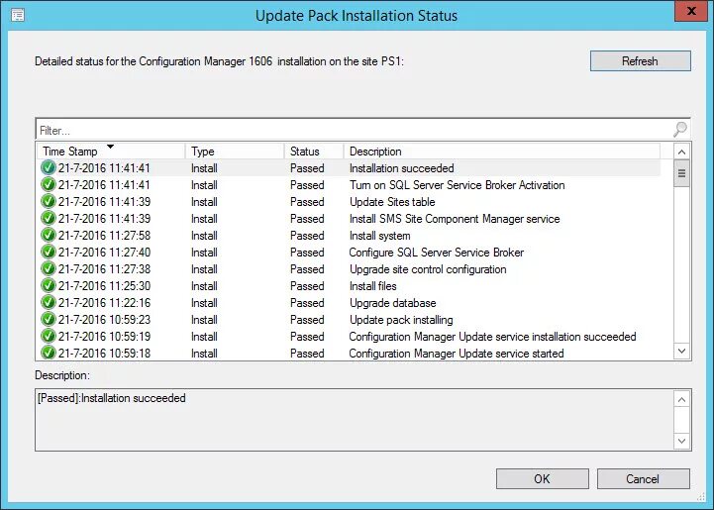Click the search magnifier icon in filter box
The height and width of the screenshot is (510, 714).
click(680, 130)
